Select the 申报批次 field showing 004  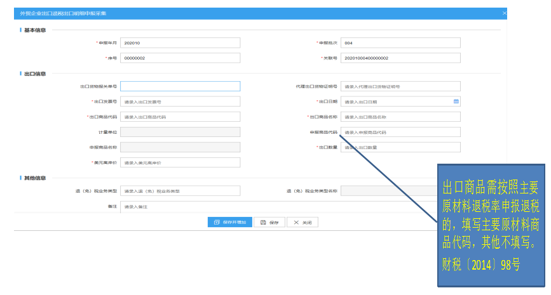(400, 43)
